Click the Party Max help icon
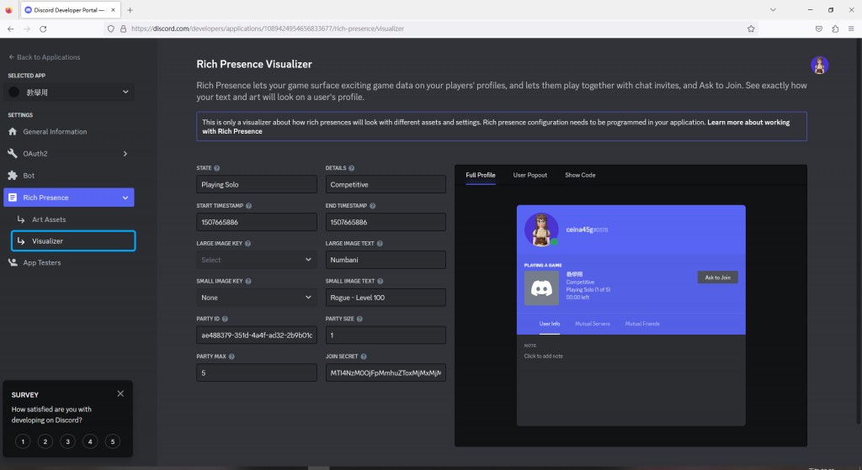The image size is (862, 470). click(x=231, y=356)
